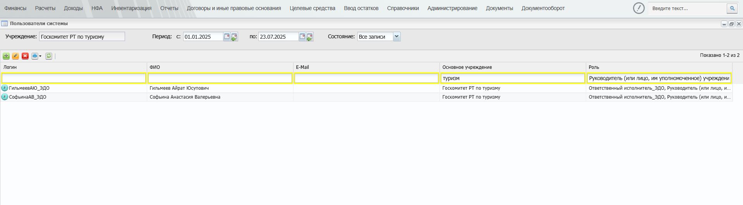Open the Документооборот menu
The height and width of the screenshot is (205, 743).
pyautogui.click(x=543, y=8)
